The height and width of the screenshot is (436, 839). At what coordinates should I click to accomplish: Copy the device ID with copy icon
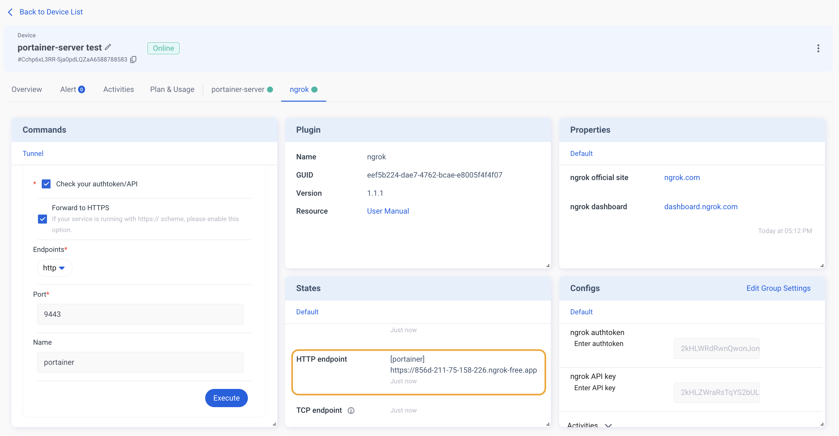(133, 59)
